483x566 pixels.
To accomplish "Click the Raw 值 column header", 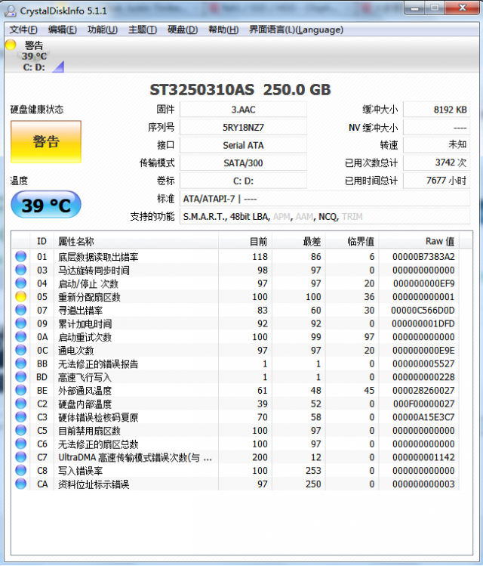I will tap(419, 241).
